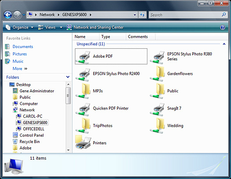The width and height of the screenshot is (231, 179).
Task: Select the Adobe PDF printer icon
Action: [83, 57]
